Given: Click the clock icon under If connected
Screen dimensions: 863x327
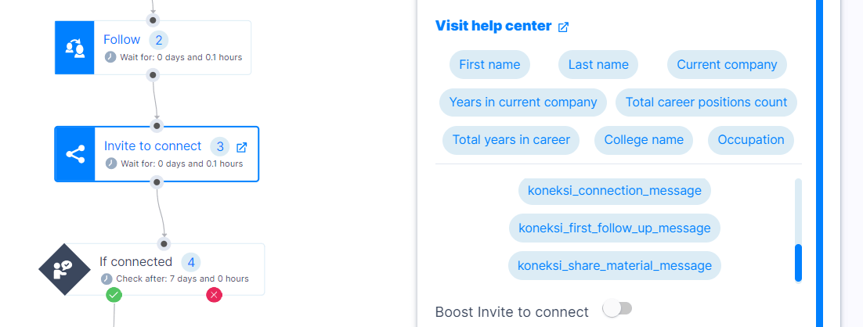Looking at the screenshot, I should point(107,278).
